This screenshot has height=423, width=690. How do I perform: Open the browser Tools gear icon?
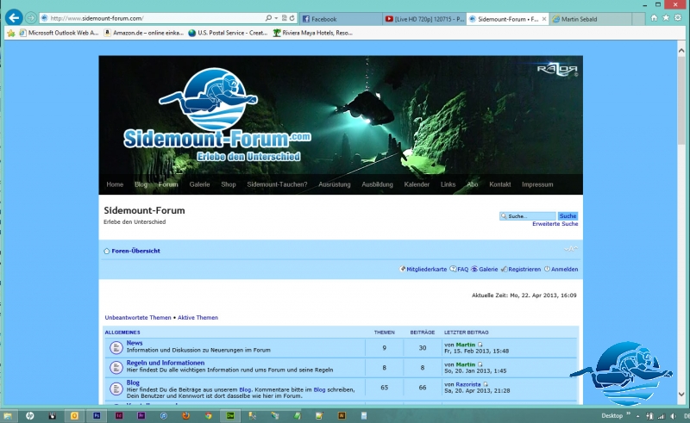pos(678,17)
